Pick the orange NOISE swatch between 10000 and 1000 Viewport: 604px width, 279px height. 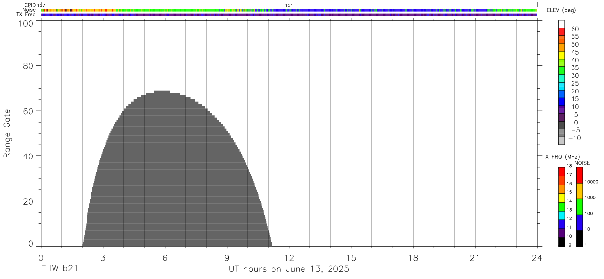[580, 191]
